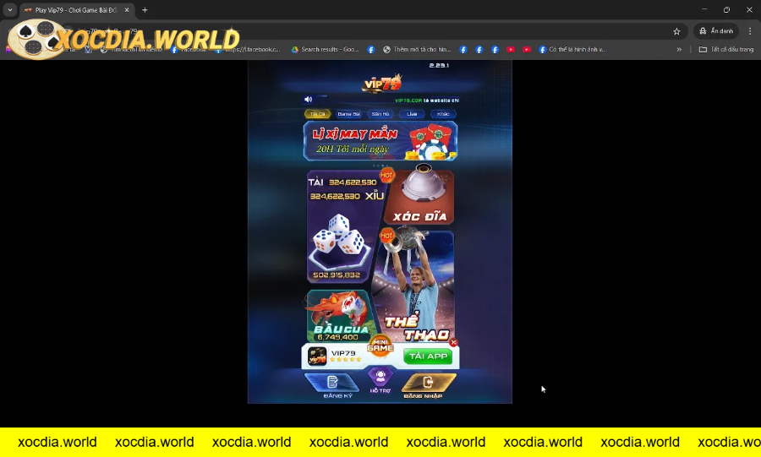Viewport: 761px width, 457px height.
Task: Launch the Xóc Đĩa game tile
Action: 419,196
